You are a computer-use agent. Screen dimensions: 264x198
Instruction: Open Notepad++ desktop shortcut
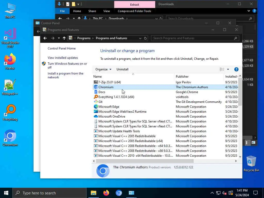coord(10,87)
